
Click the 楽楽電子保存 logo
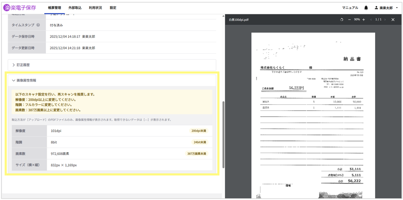pyautogui.click(x=20, y=8)
